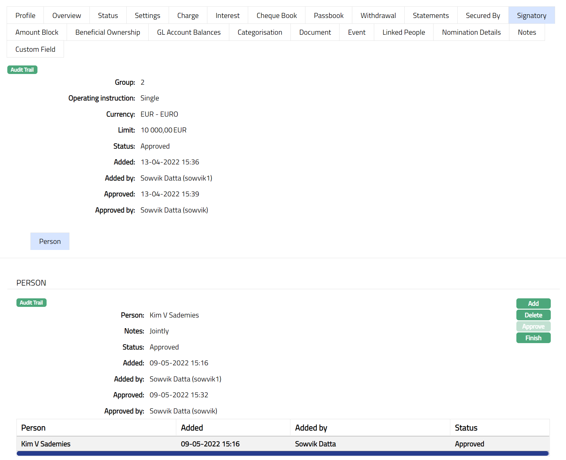Image resolution: width=566 pixels, height=460 pixels.
Task: Open the Beneficial Ownership tab
Action: tap(107, 32)
